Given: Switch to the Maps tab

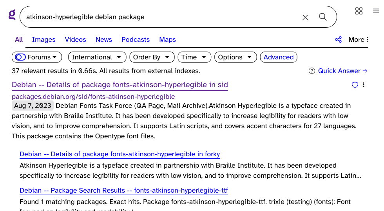Looking at the screenshot, I should pos(168,39).
